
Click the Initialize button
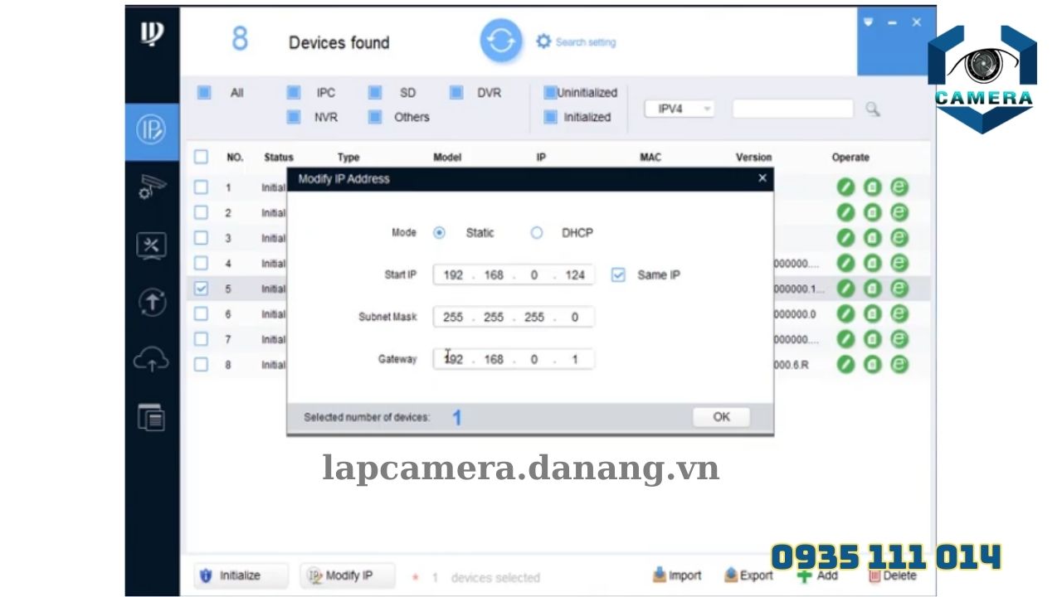[x=240, y=575]
